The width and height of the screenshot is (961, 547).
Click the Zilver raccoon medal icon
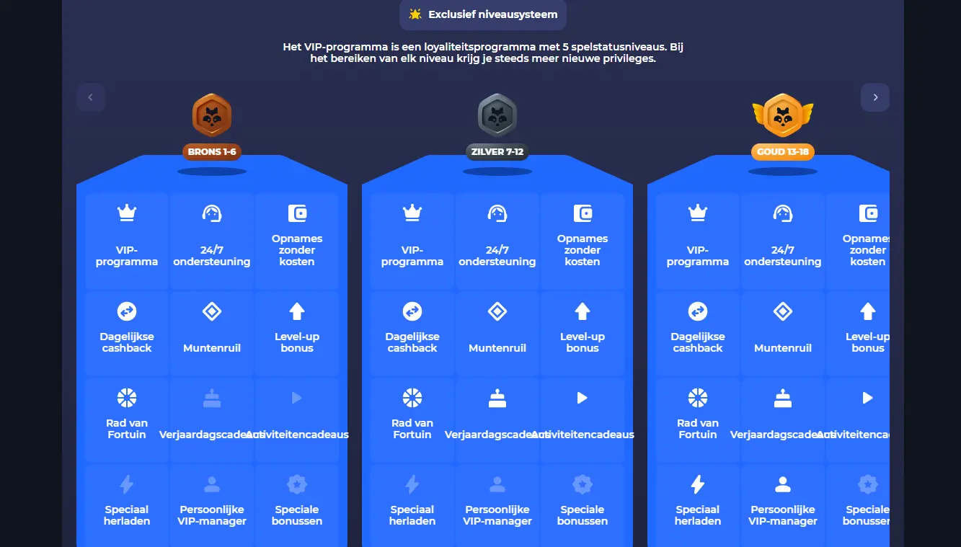pyautogui.click(x=497, y=115)
